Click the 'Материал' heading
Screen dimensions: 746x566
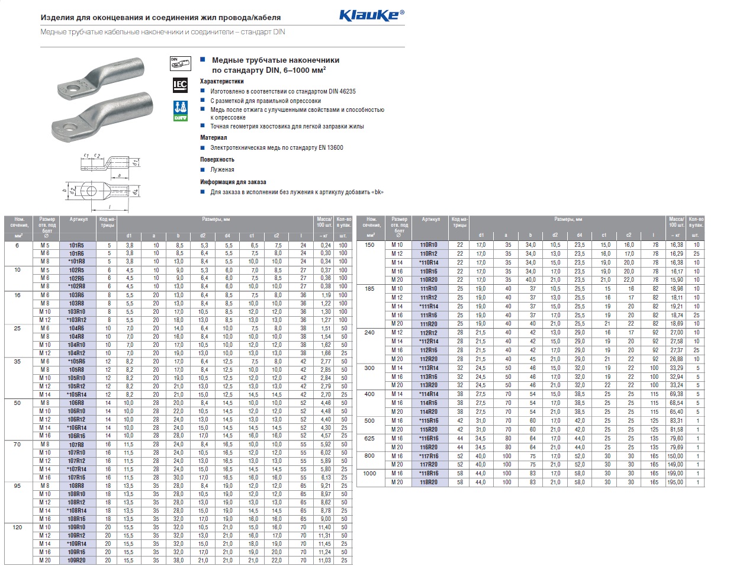[x=213, y=137]
